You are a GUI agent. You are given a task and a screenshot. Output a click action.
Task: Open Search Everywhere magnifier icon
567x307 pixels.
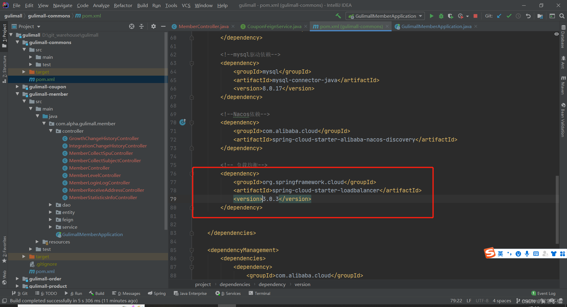562,16
